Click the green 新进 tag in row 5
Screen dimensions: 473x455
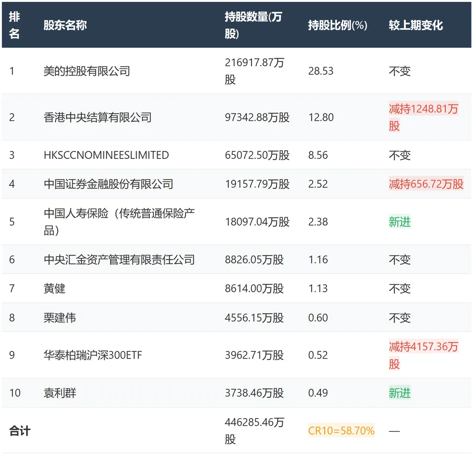click(400, 222)
